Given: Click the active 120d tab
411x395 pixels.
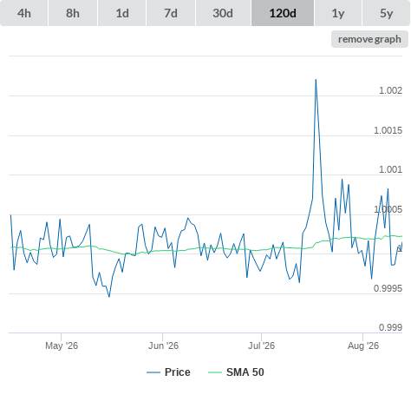Looking at the screenshot, I should 283,13.
